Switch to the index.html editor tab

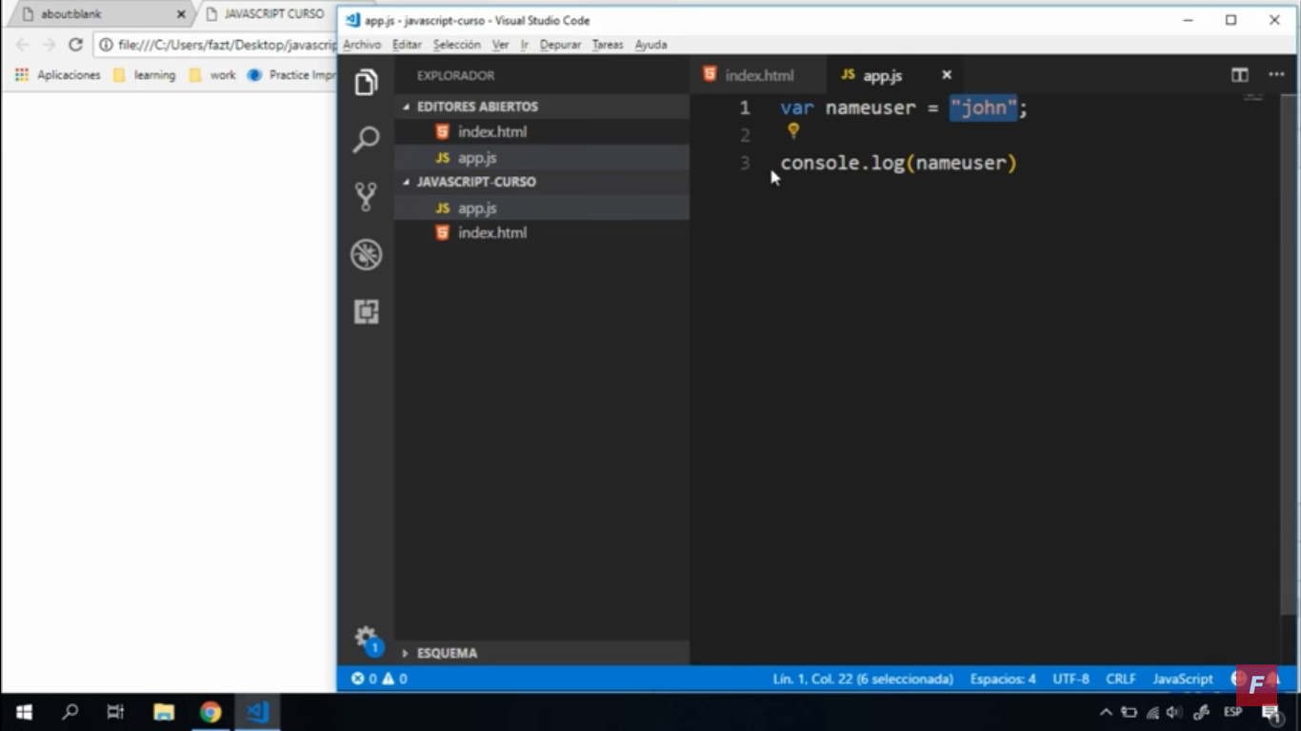pos(757,75)
